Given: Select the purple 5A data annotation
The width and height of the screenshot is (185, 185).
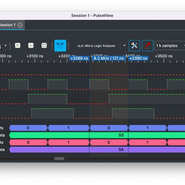Looking at the screenshot, I should point(121,150).
